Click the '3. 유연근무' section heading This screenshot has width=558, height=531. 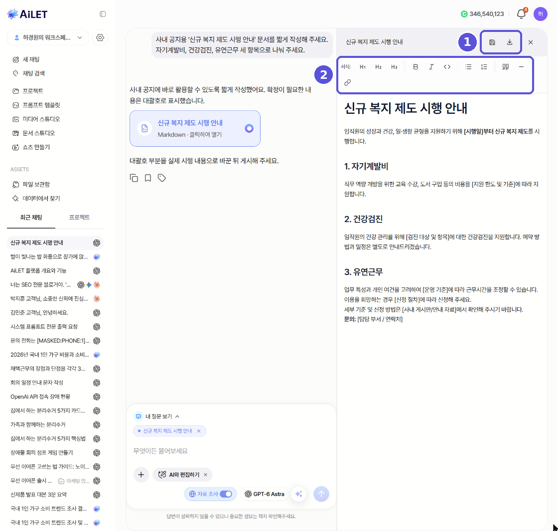363,272
